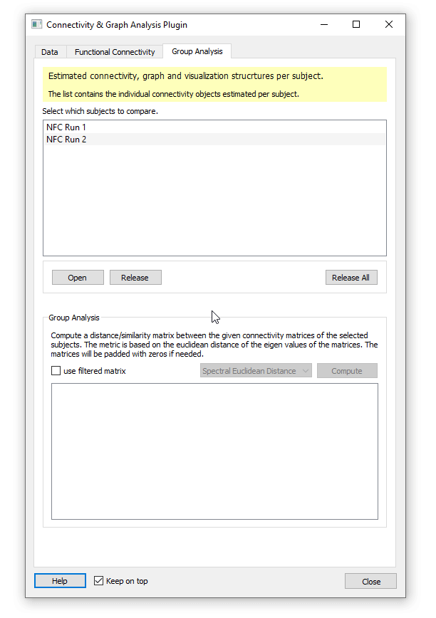
Task: Open the Functional Connectivity tab
Action: (x=115, y=52)
